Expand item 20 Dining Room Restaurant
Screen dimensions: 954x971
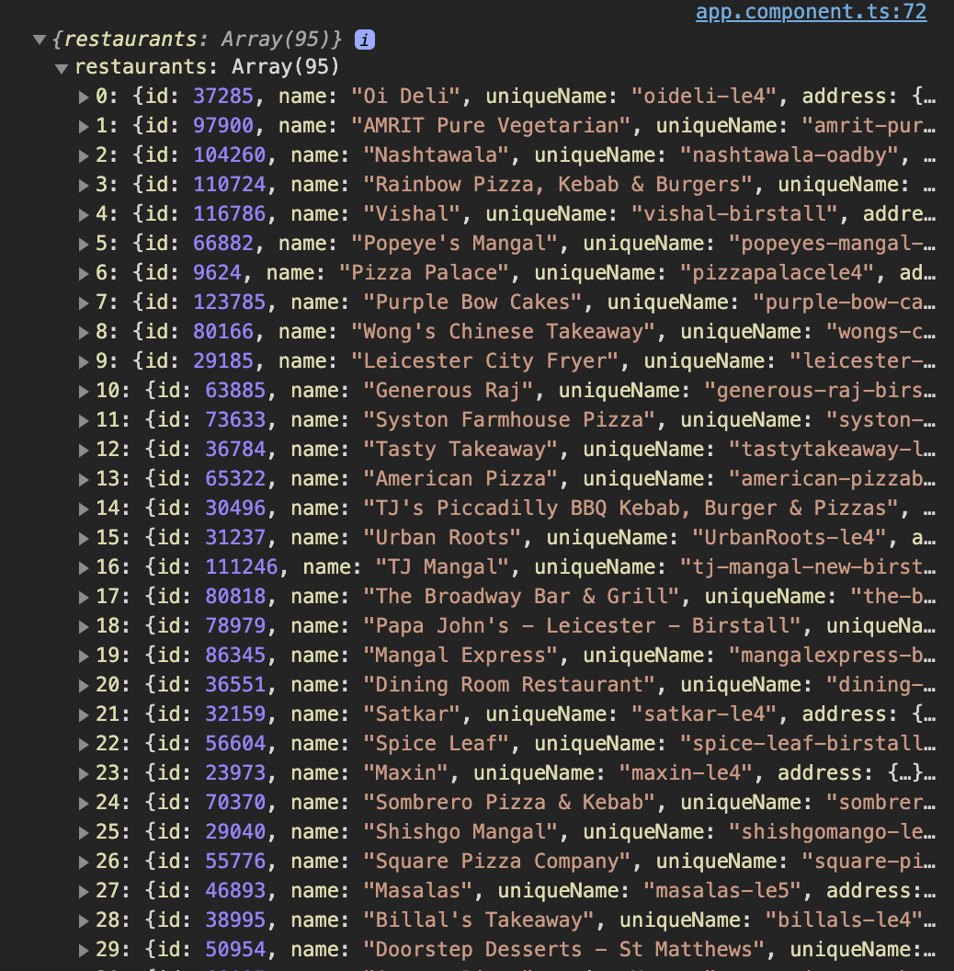pos(84,685)
